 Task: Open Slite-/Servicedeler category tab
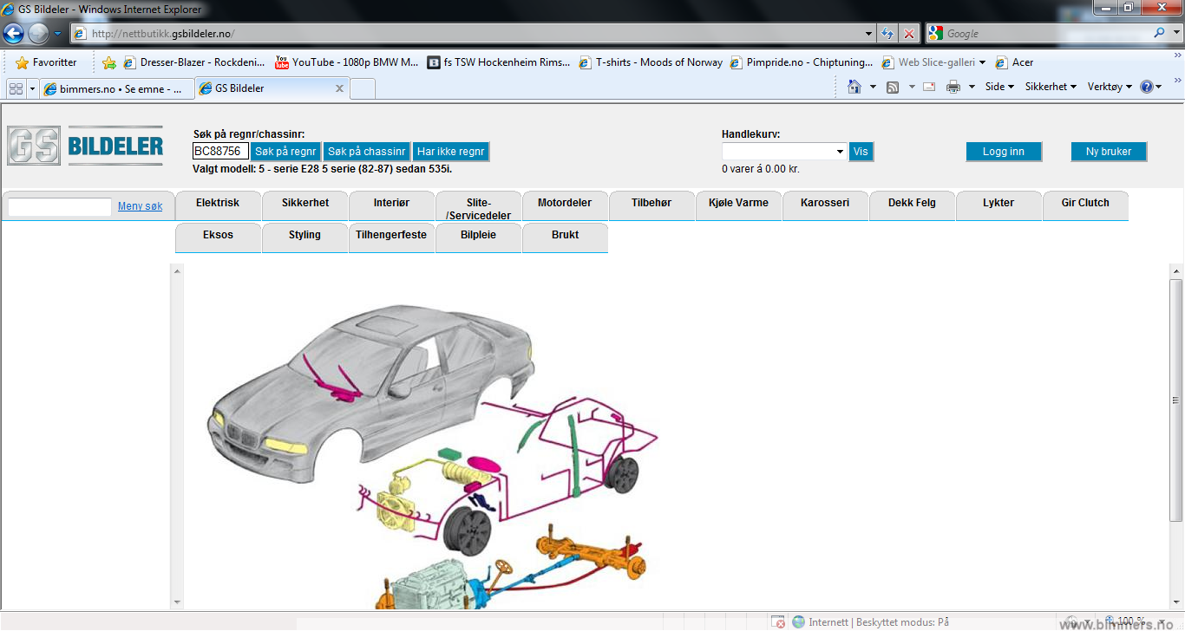pyautogui.click(x=479, y=205)
